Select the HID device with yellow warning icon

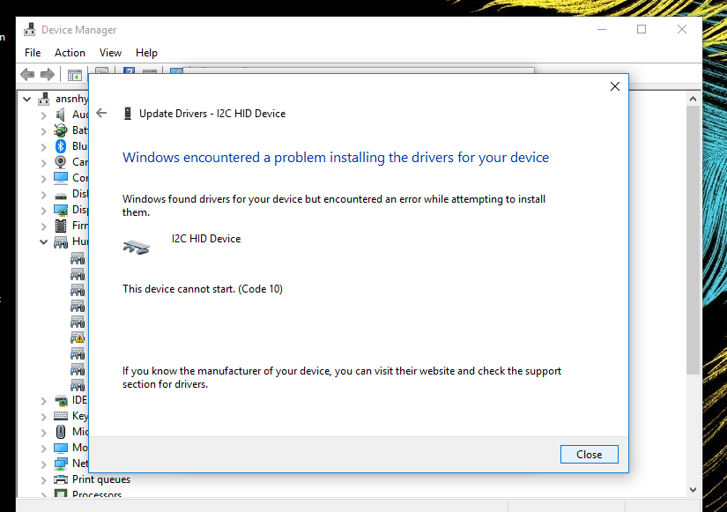coord(78,338)
